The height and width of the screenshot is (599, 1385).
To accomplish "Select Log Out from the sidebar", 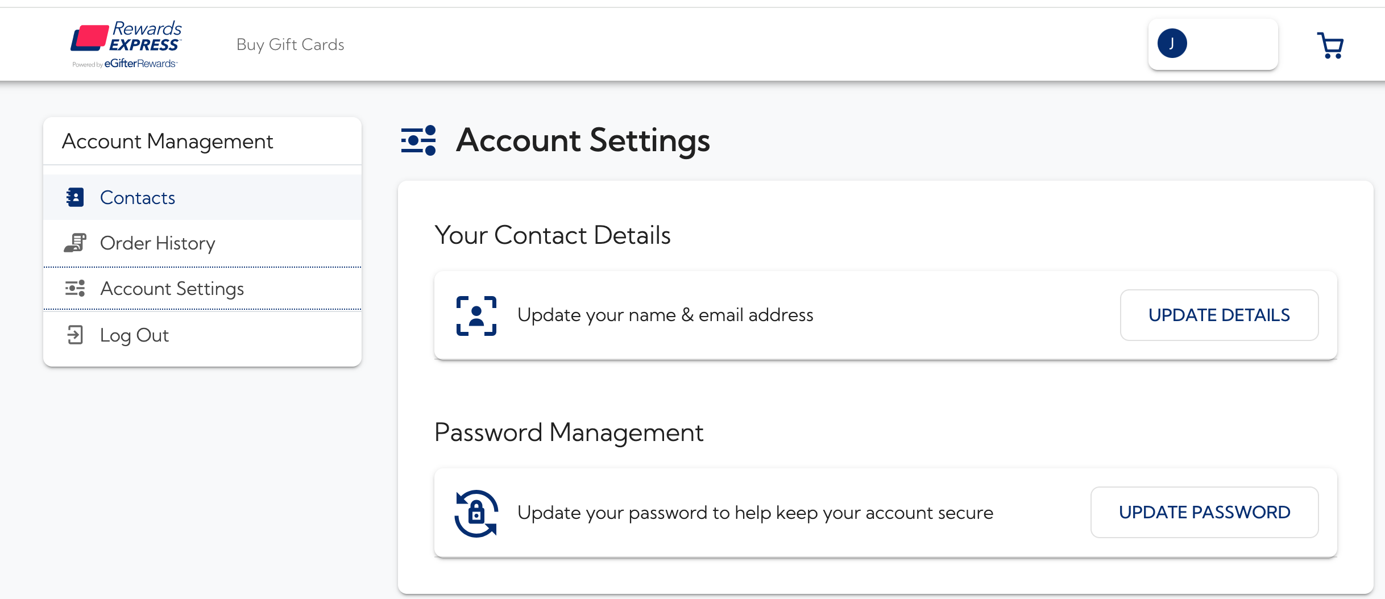I will 134,335.
